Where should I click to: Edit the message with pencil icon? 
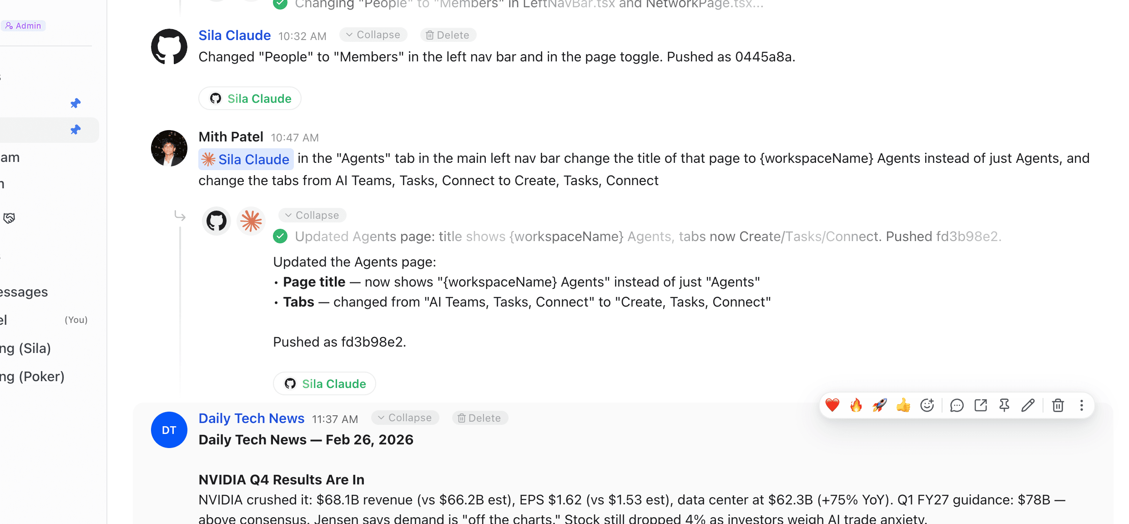coord(1028,405)
